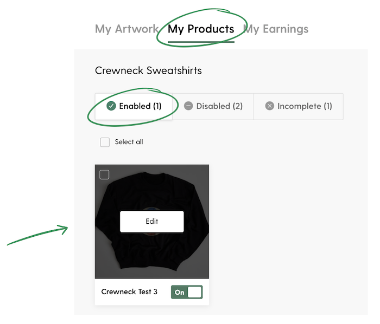The image size is (380, 324).
Task: Open the My Products tab
Action: (x=201, y=29)
